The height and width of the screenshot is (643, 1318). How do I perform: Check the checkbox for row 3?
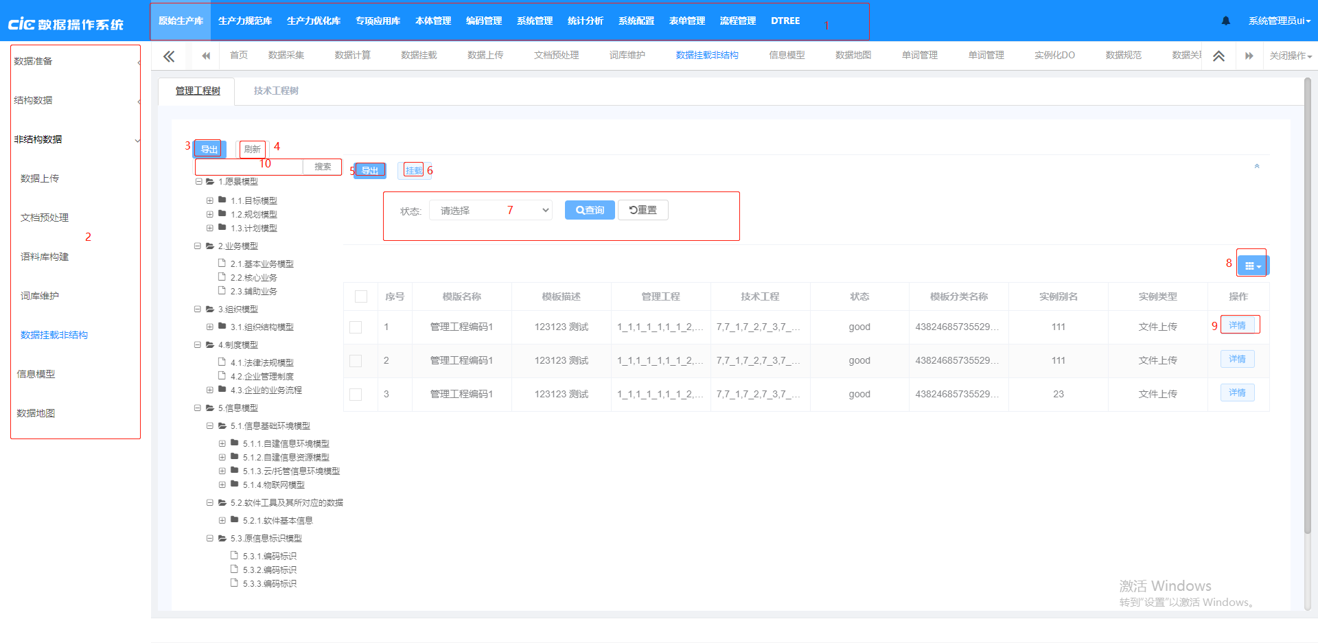click(356, 395)
